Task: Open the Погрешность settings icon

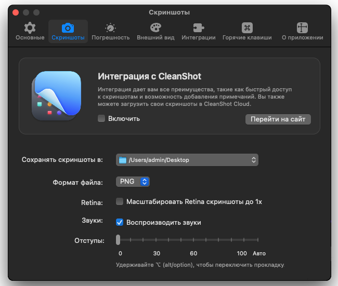Action: coord(111,28)
